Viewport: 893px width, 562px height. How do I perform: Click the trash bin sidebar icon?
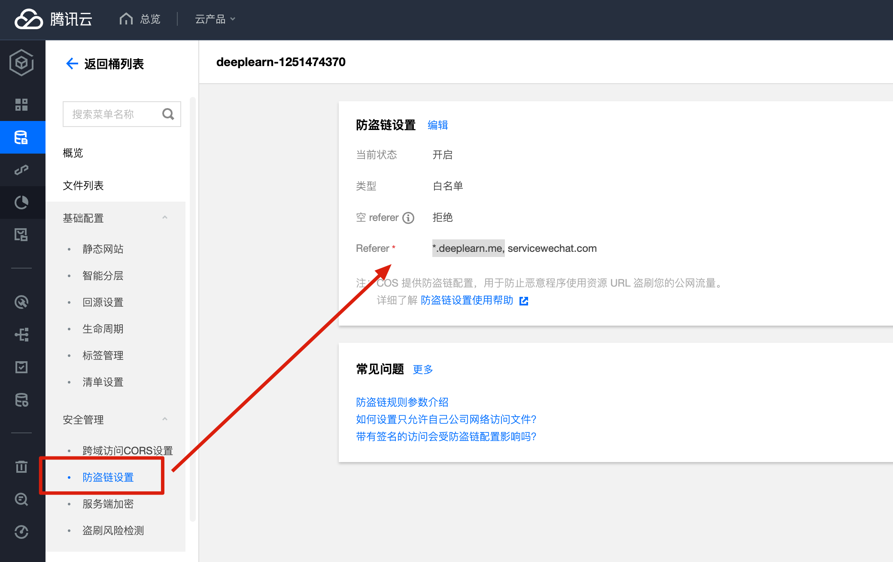tap(21, 466)
